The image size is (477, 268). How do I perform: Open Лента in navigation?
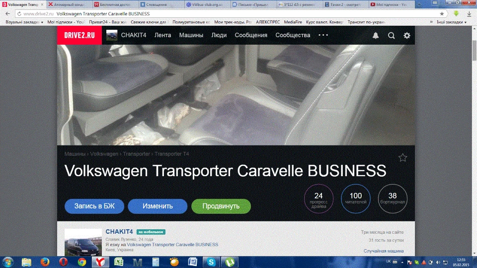pyautogui.click(x=163, y=35)
